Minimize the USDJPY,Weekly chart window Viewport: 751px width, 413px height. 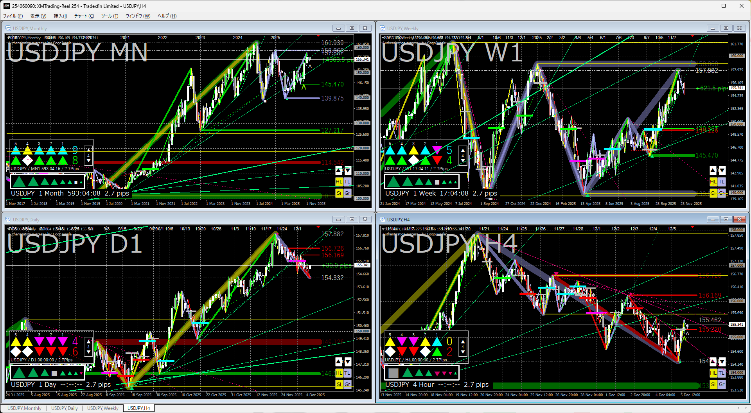(713, 28)
